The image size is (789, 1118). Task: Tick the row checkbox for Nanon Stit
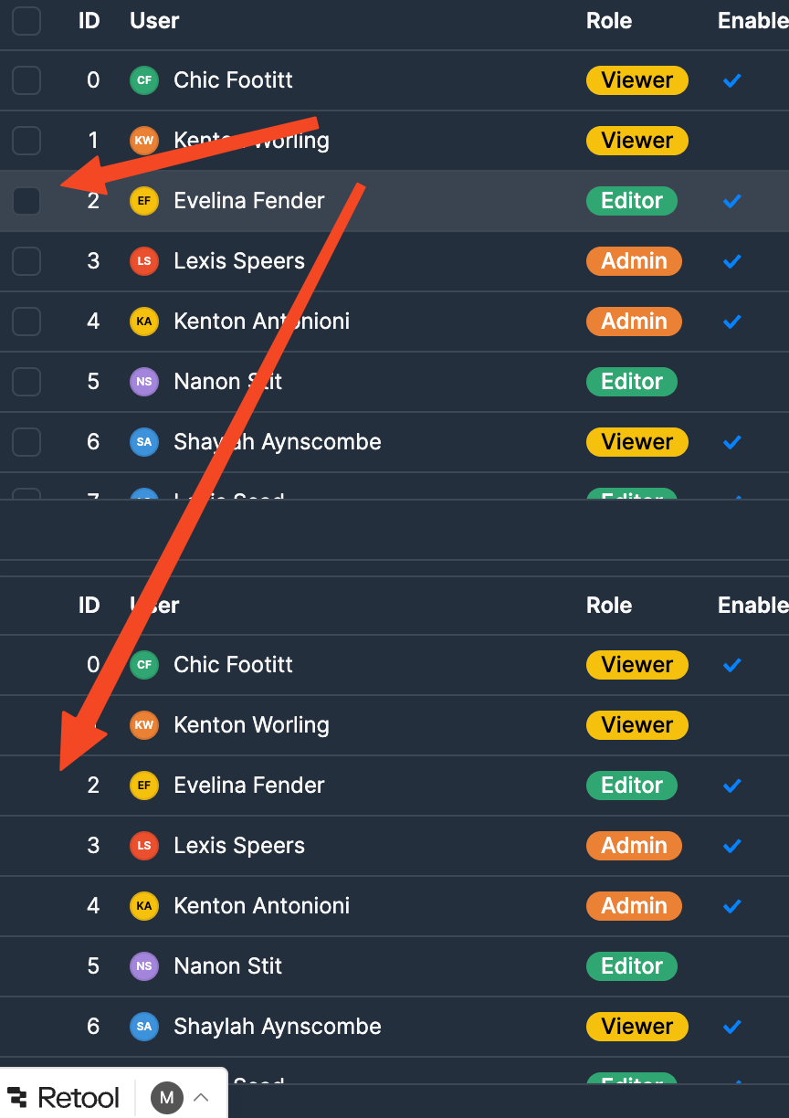pos(26,382)
